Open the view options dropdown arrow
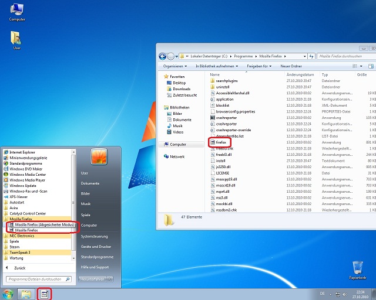Viewport: 376px width, 300px height. [x=361, y=66]
